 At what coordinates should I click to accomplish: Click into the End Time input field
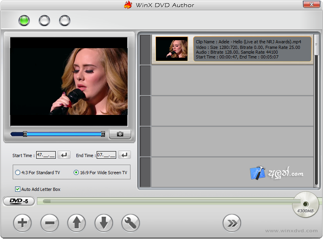(106, 155)
